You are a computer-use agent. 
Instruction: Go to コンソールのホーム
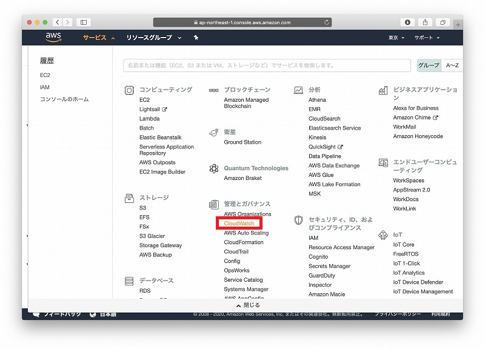click(64, 99)
